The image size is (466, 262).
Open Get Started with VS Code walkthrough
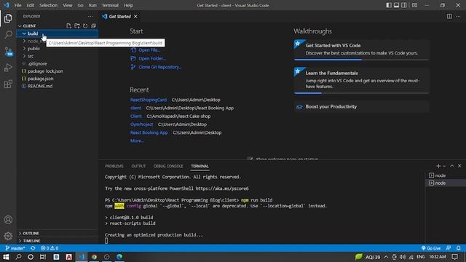361,50
